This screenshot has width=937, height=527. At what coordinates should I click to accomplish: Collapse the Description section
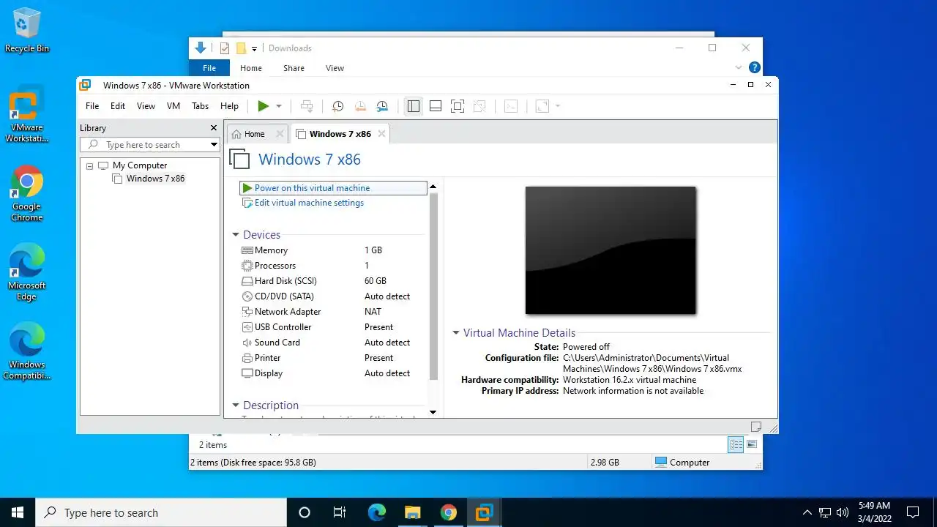236,405
